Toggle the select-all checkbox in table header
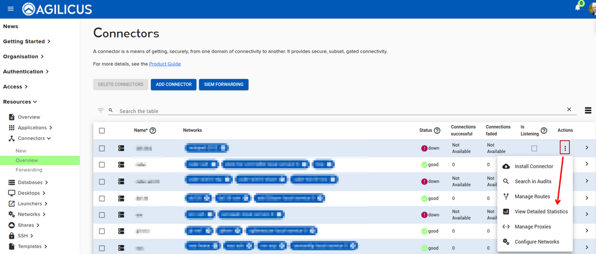Image resolution: width=596 pixels, height=254 pixels. pos(102,131)
